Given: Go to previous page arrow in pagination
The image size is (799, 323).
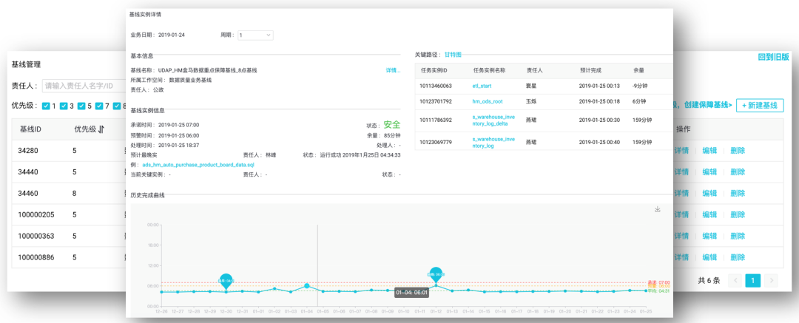Looking at the screenshot, I should tap(735, 281).
